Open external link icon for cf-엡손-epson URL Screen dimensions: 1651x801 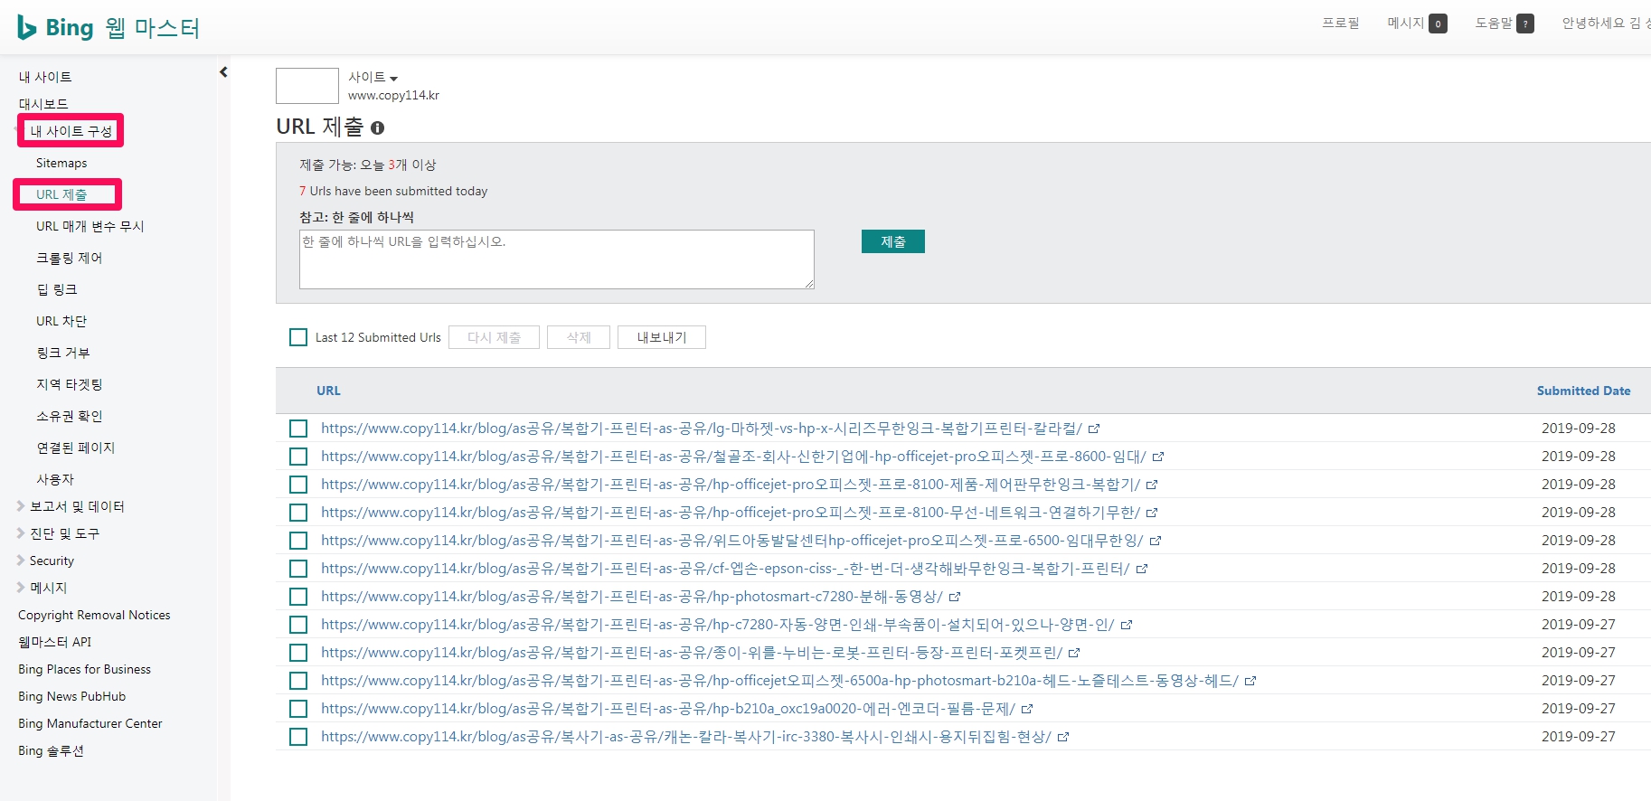pyautogui.click(x=1142, y=569)
